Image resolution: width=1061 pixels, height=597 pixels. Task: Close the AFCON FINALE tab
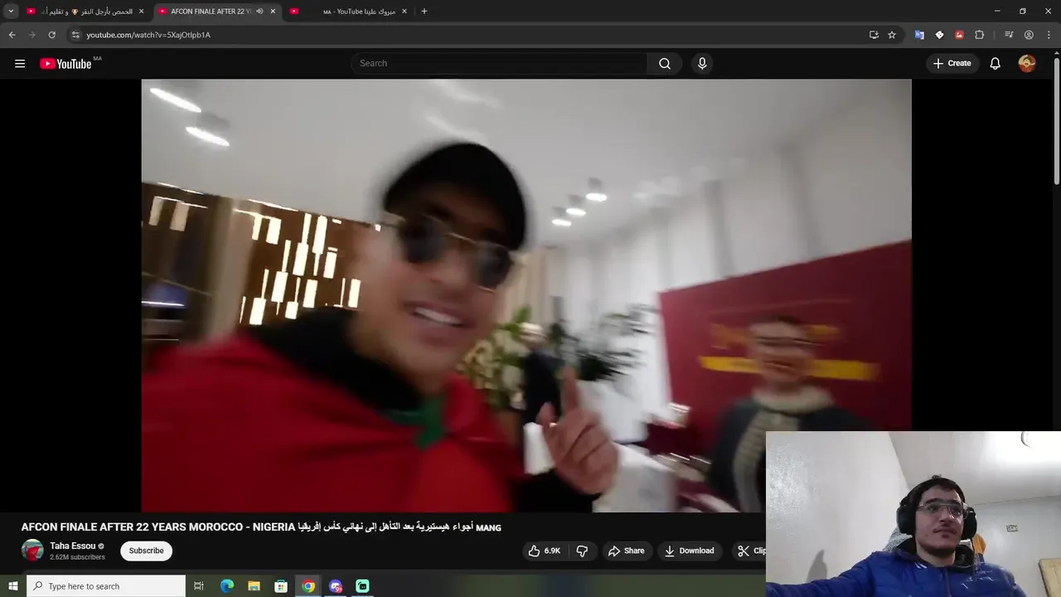pos(273,12)
